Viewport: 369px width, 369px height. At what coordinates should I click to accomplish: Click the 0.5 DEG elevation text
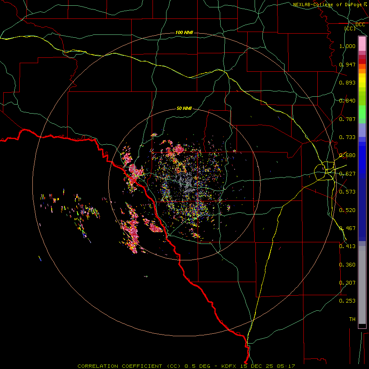[x=197, y=366]
